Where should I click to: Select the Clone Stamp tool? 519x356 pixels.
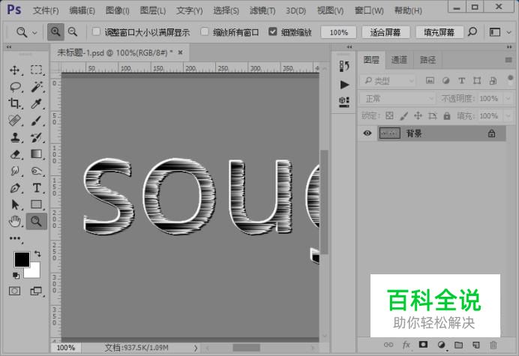click(14, 137)
